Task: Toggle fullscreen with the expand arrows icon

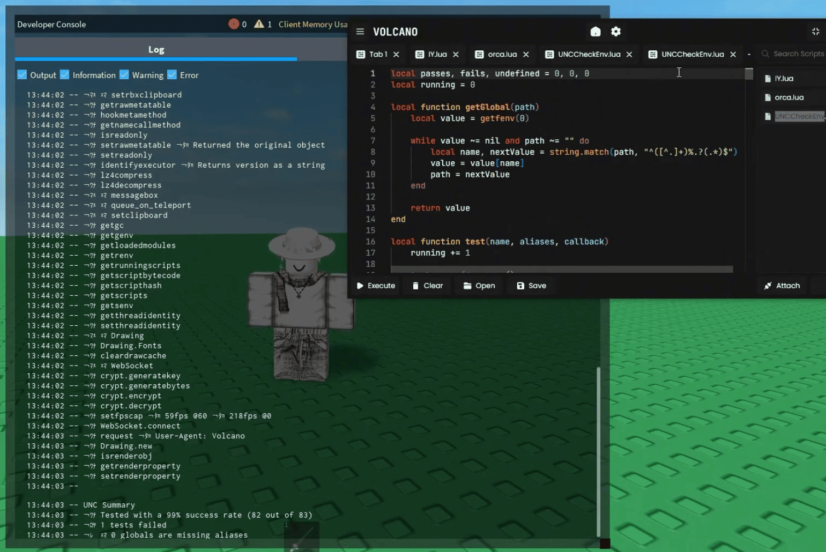Action: [x=815, y=32]
